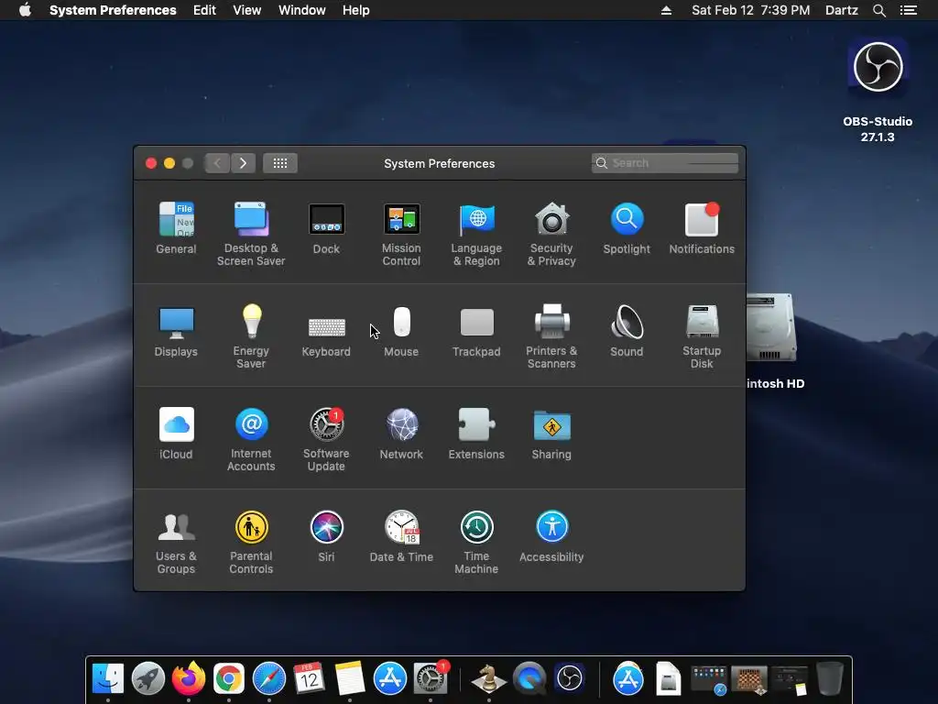Viewport: 938px width, 704px height.
Task: Open Date & Time settings
Action: pyautogui.click(x=401, y=536)
